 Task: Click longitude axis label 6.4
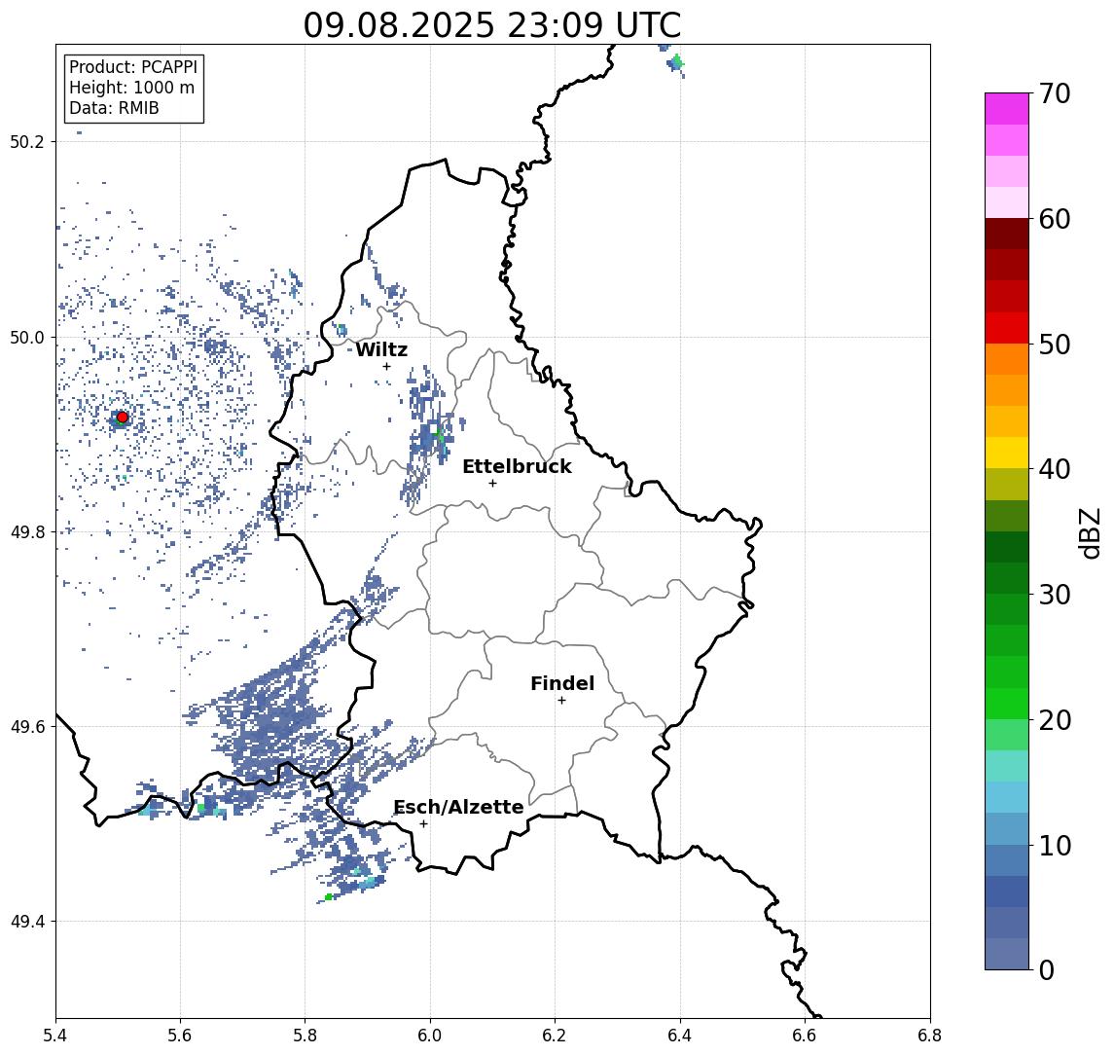[x=680, y=1036]
